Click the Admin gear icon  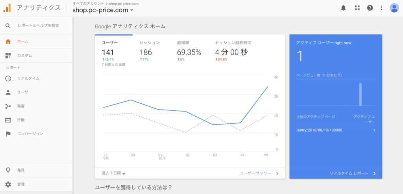8,184
